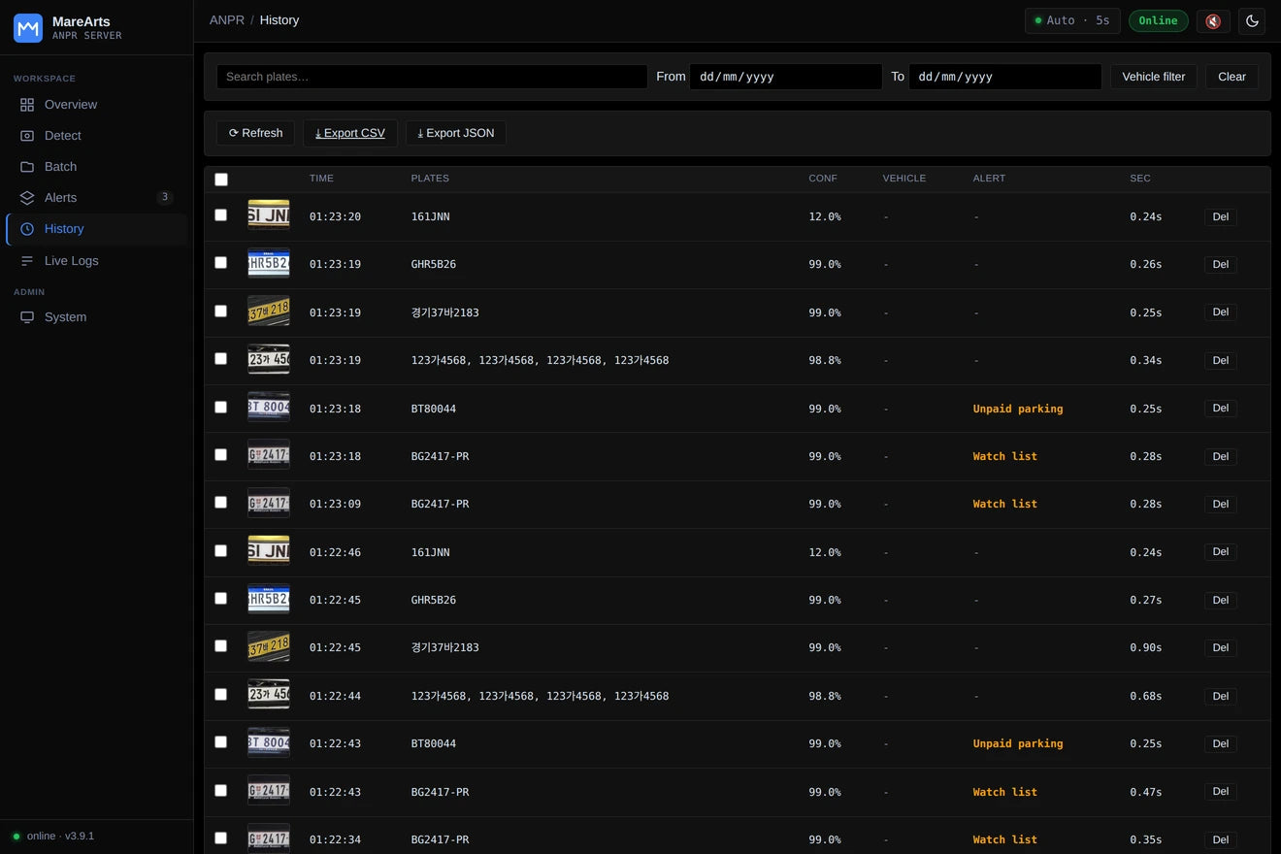The width and height of the screenshot is (1281, 854).
Task: Open the From date picker field
Action: pos(785,77)
